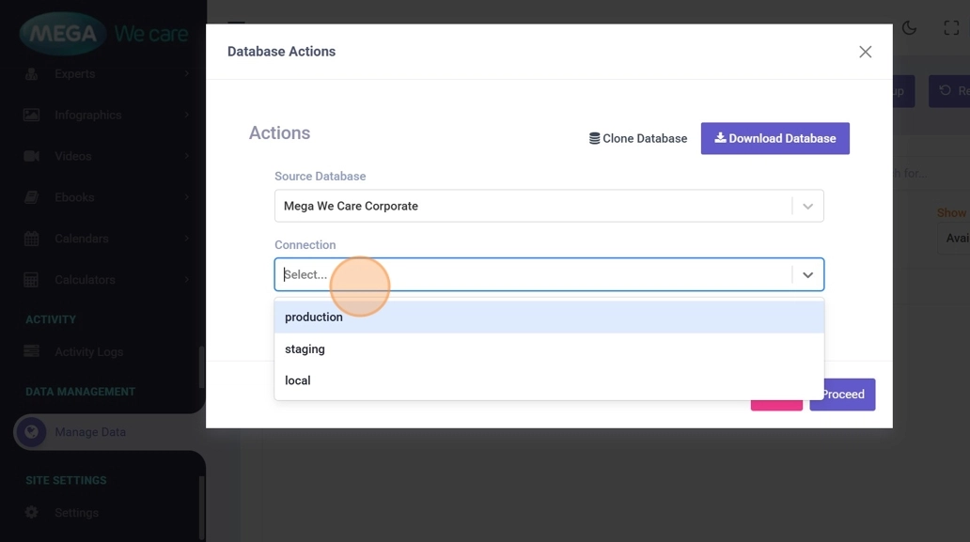Click the Download Database button
Image resolution: width=970 pixels, height=542 pixels.
click(774, 138)
